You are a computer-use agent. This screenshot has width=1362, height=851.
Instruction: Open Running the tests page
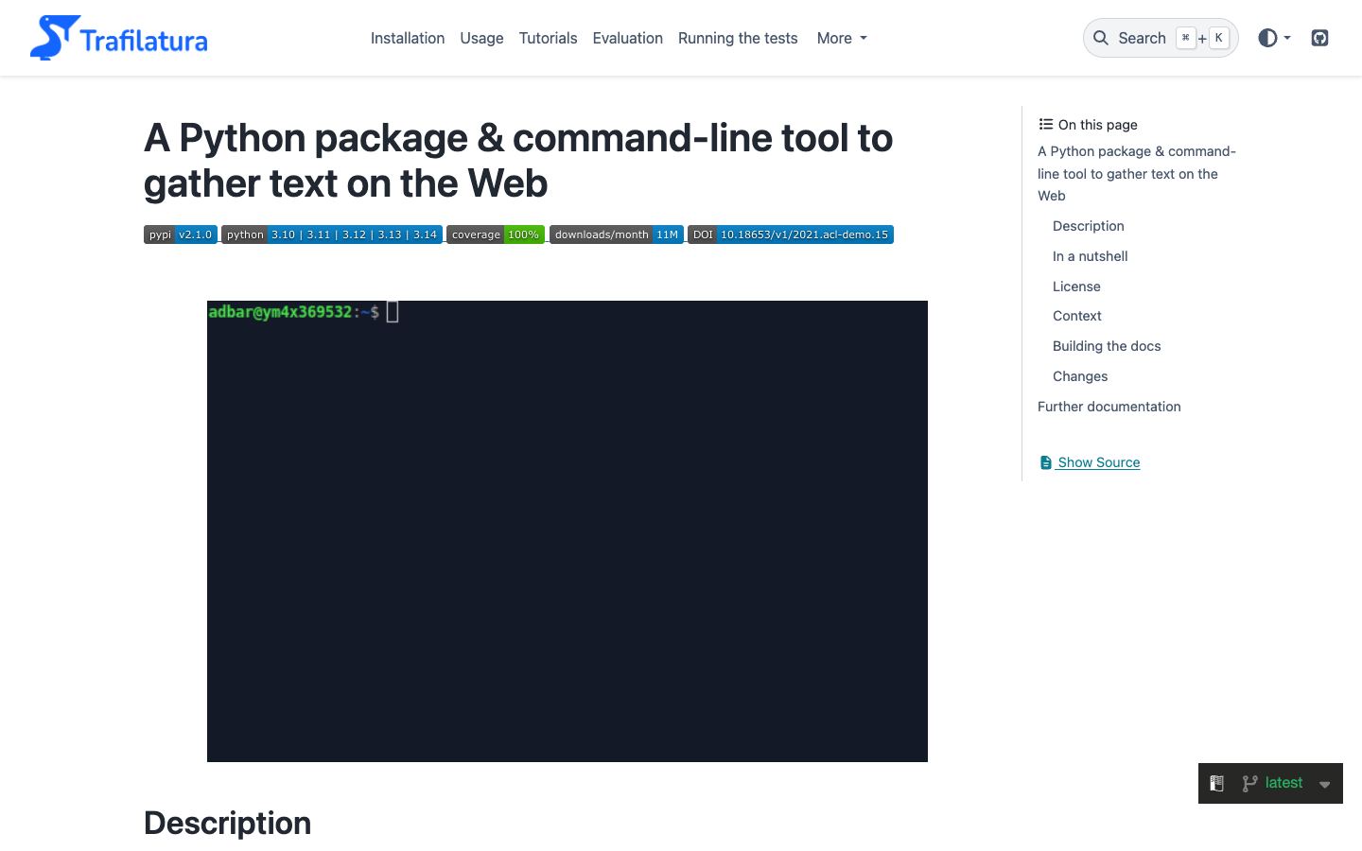click(x=738, y=38)
